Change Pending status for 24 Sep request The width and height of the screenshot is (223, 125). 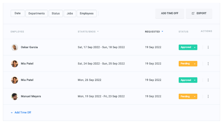[195, 64]
